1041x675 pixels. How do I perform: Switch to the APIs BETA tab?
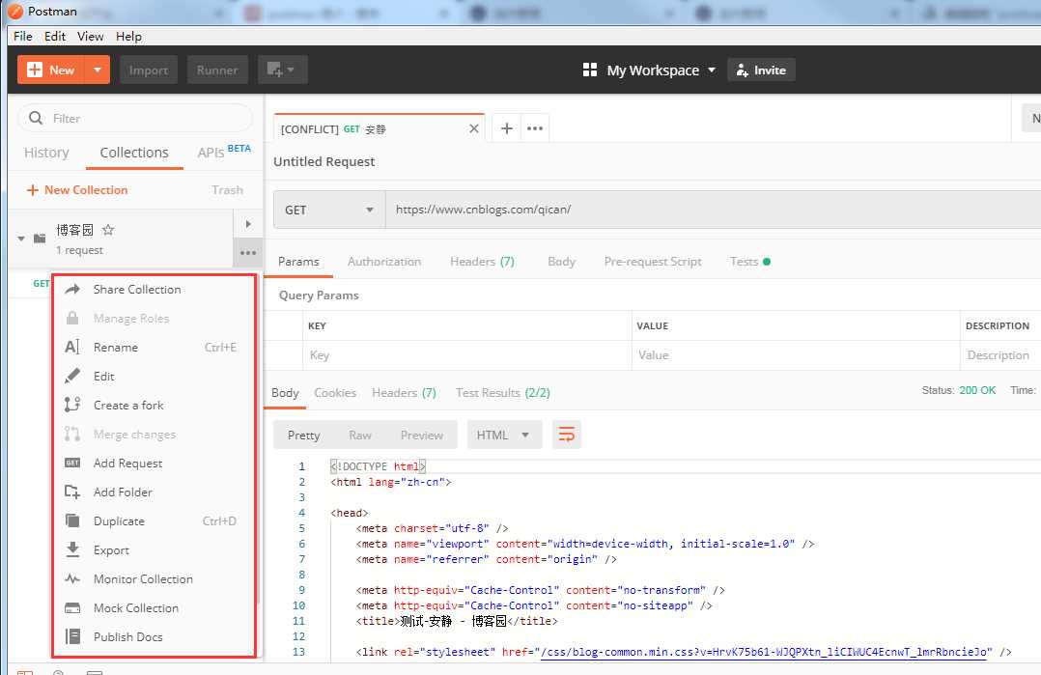[x=224, y=152]
